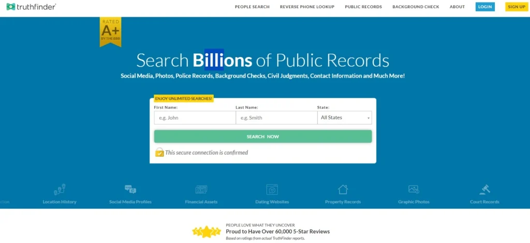
Task: Expand the State dropdown
Action: click(x=344, y=118)
